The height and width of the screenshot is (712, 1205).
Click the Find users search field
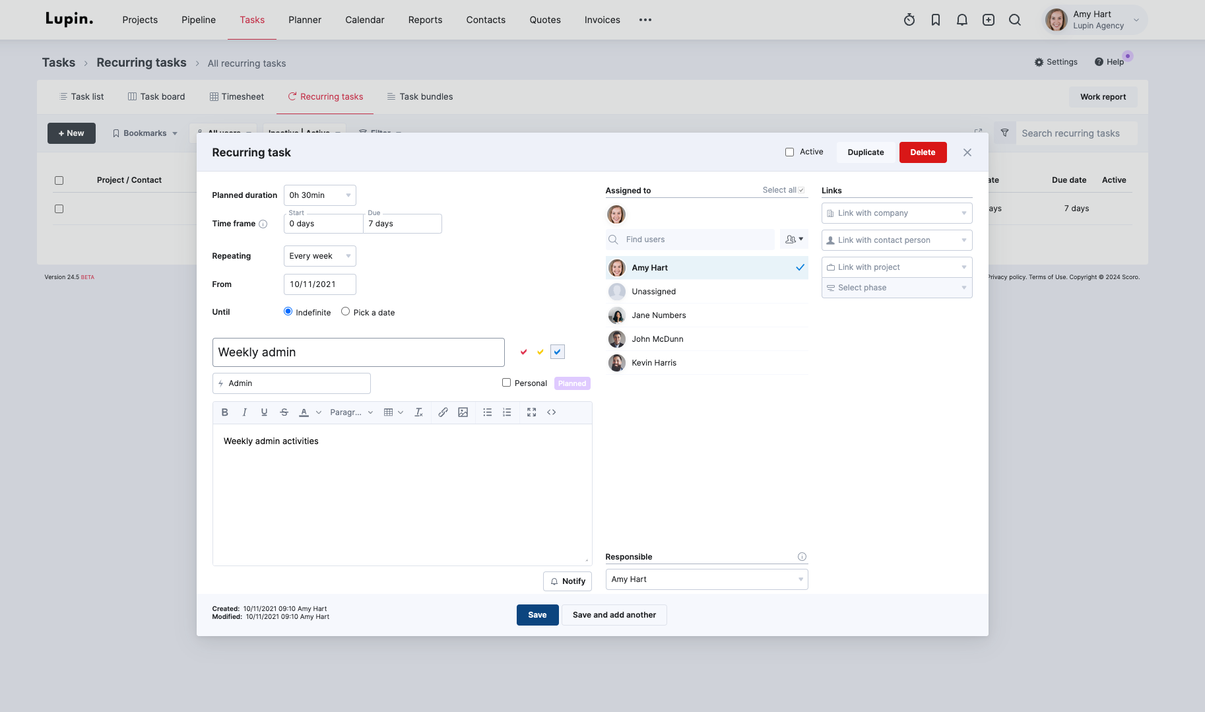(x=696, y=240)
